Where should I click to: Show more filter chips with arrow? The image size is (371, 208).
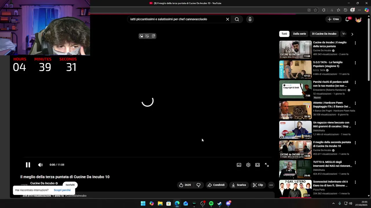[352, 34]
